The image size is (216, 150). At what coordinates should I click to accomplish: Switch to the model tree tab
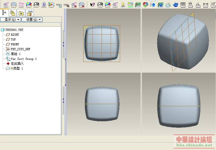tap(4, 13)
